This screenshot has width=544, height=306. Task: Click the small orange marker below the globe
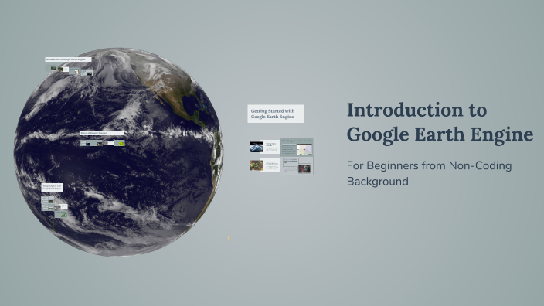[228, 238]
